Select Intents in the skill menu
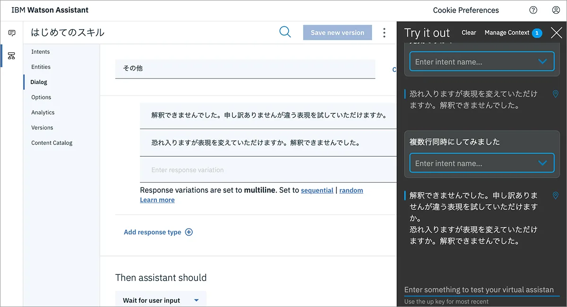567x307 pixels. [x=41, y=51]
